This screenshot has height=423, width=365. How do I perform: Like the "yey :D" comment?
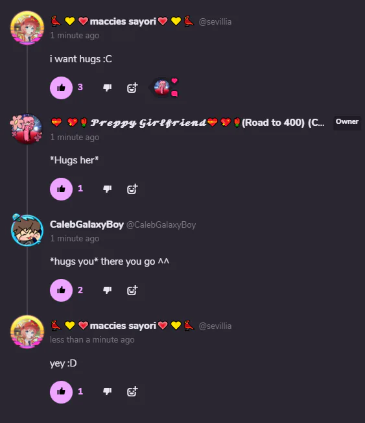coord(61,392)
